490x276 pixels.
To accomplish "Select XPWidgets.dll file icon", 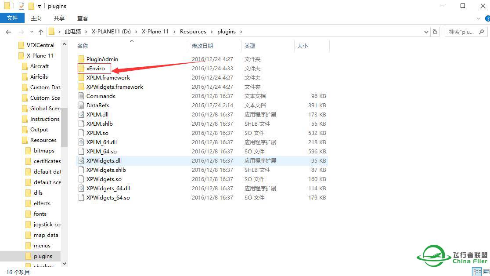I will tap(81, 160).
